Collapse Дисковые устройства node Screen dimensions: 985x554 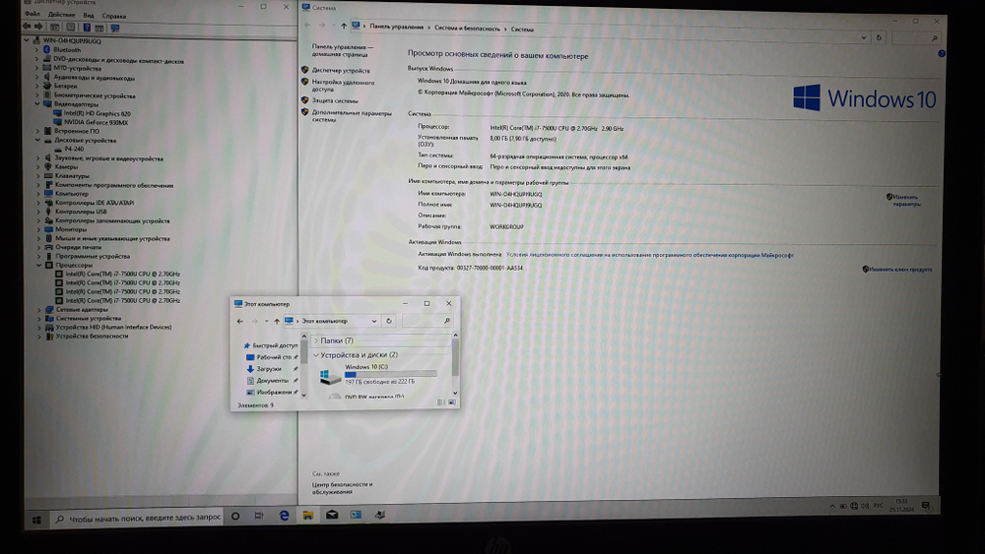(37, 141)
